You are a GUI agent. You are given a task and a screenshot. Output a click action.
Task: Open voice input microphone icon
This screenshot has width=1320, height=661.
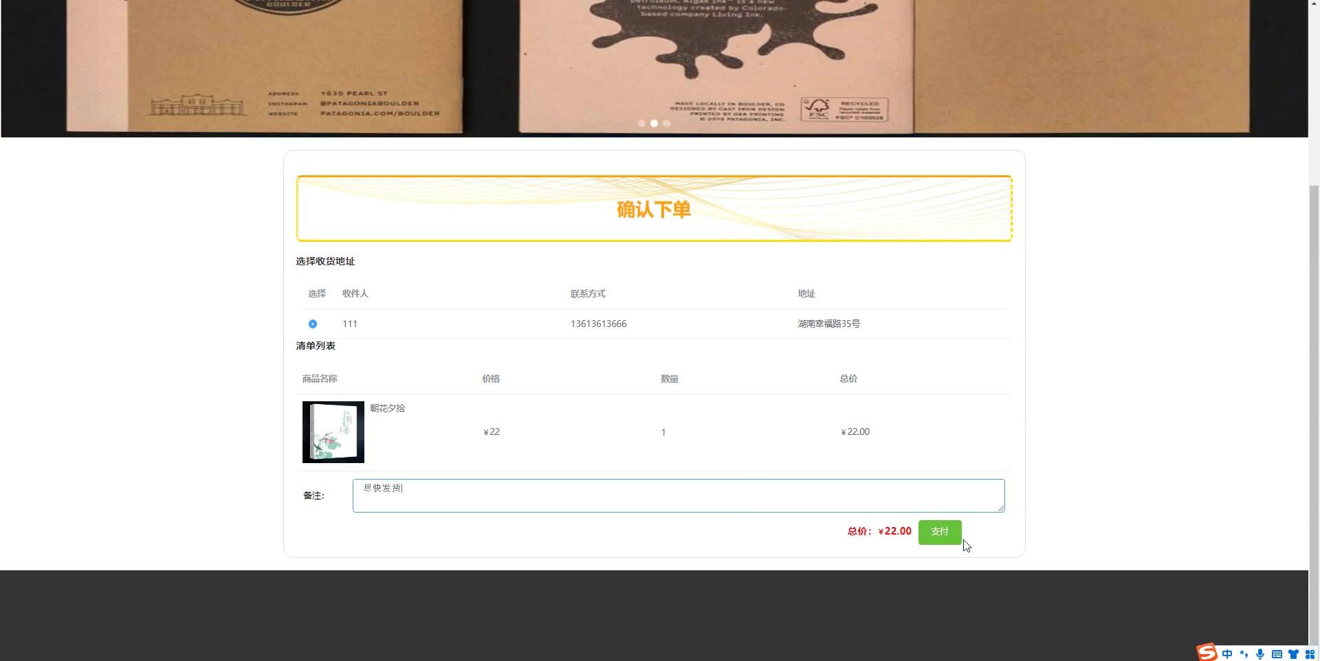pos(1260,654)
